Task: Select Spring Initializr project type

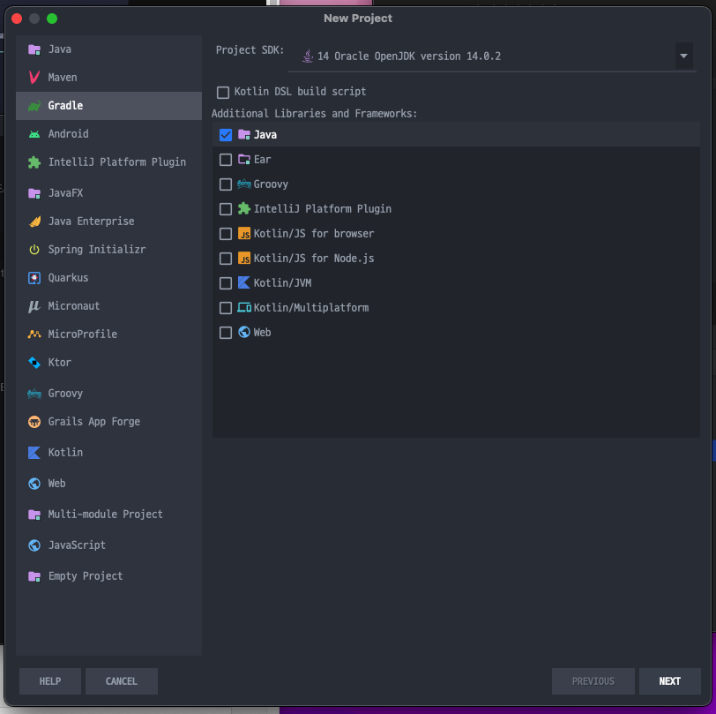Action: tap(108, 250)
